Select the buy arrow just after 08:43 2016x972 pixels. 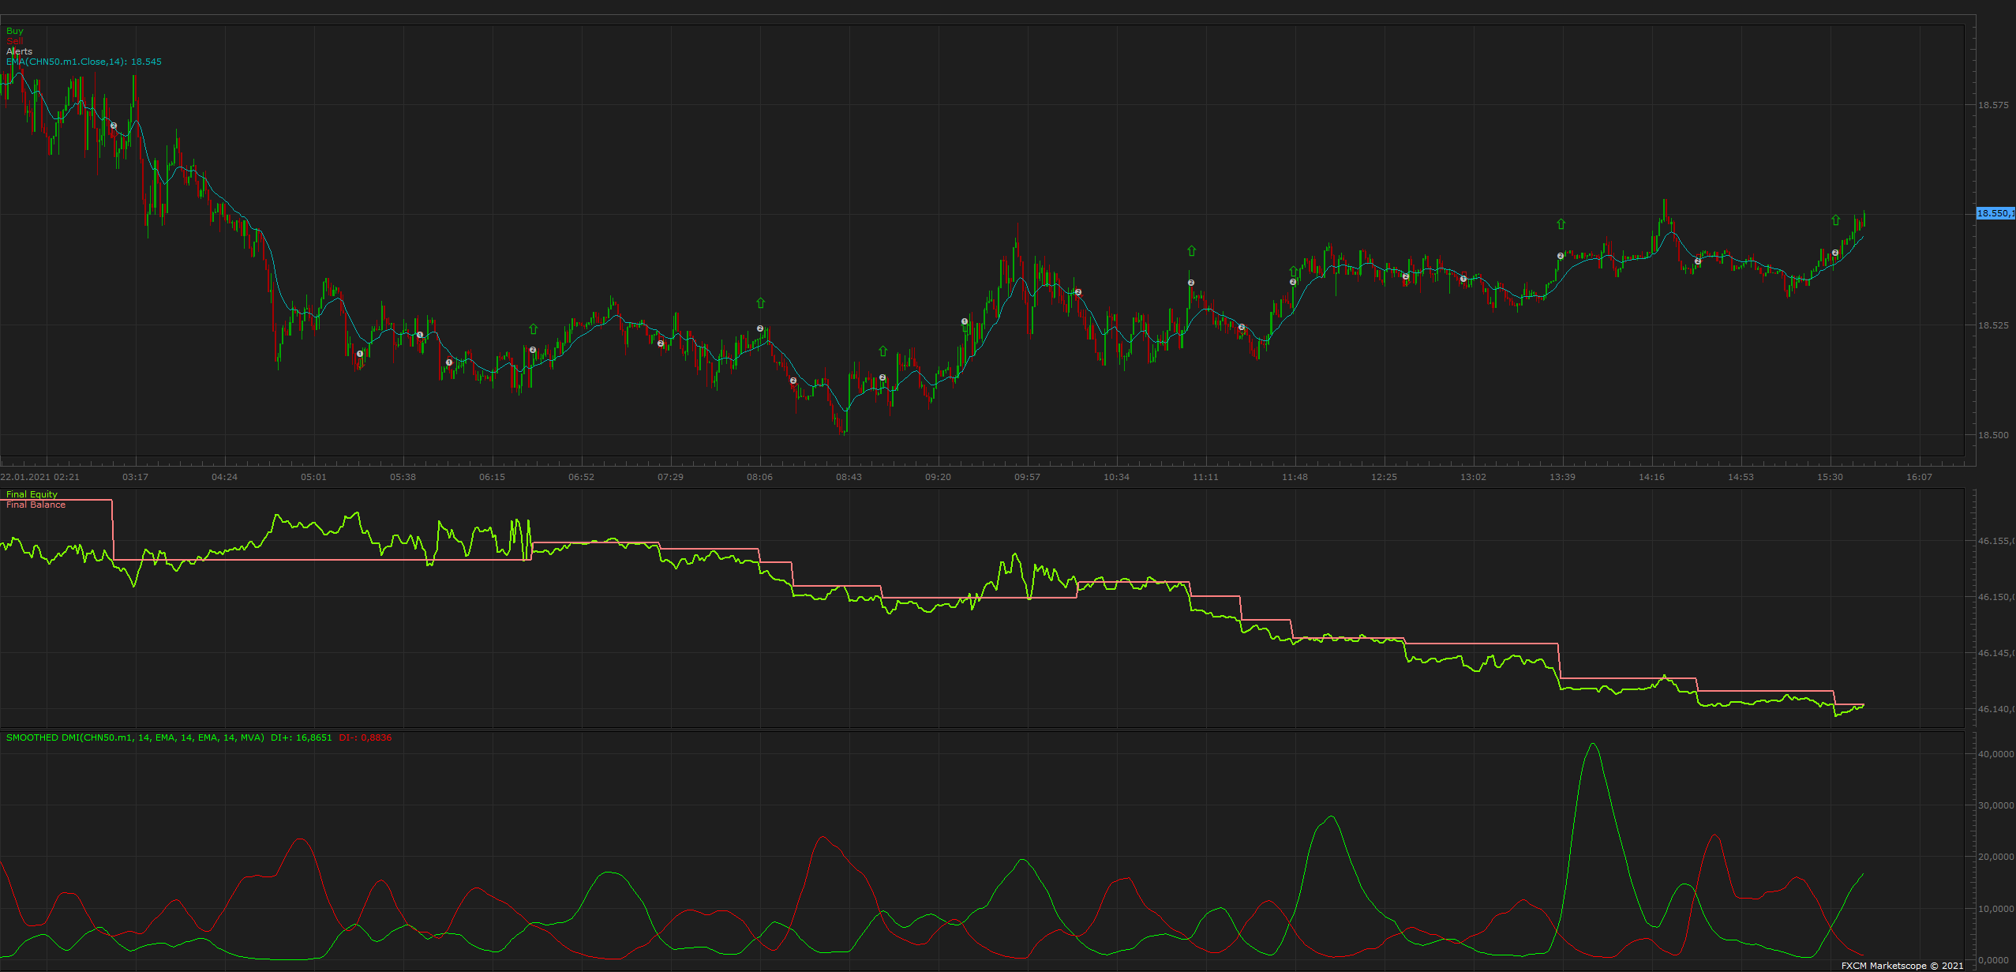click(882, 351)
